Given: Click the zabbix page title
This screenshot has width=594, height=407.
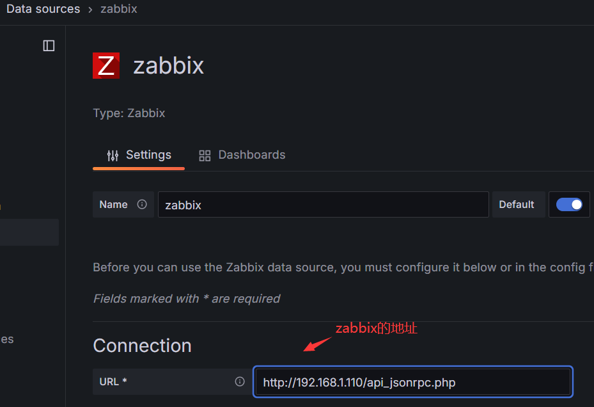Looking at the screenshot, I should pos(168,66).
